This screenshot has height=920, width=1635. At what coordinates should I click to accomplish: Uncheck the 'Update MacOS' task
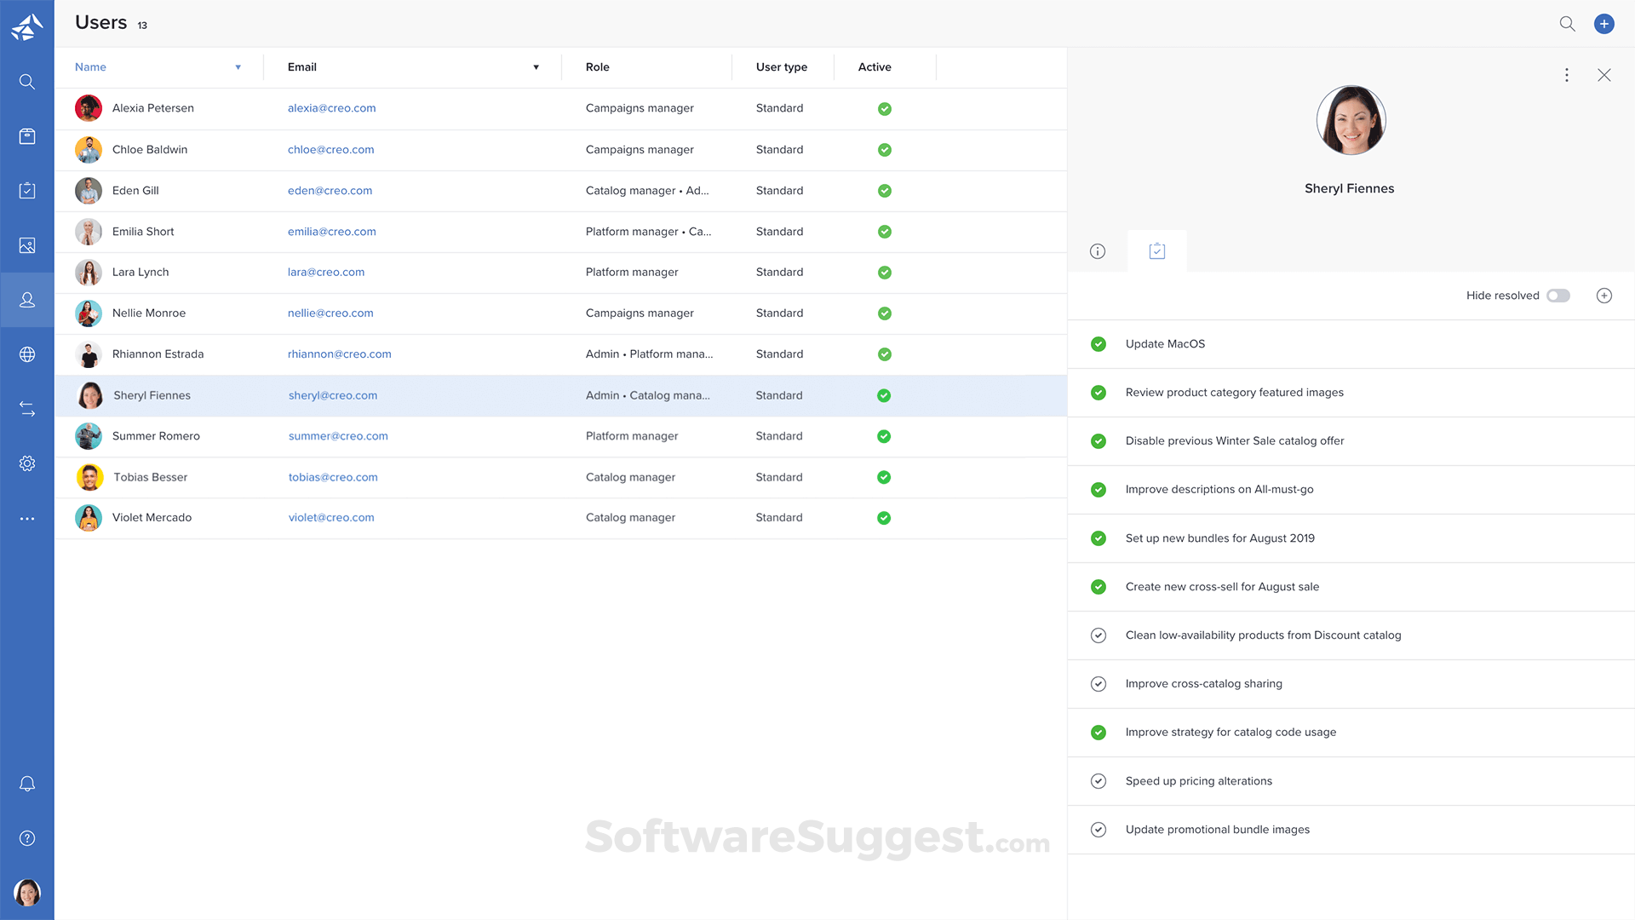1099,344
